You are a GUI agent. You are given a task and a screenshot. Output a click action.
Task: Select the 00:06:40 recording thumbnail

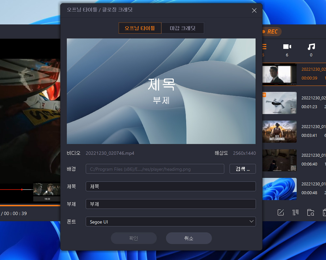(x=279, y=160)
